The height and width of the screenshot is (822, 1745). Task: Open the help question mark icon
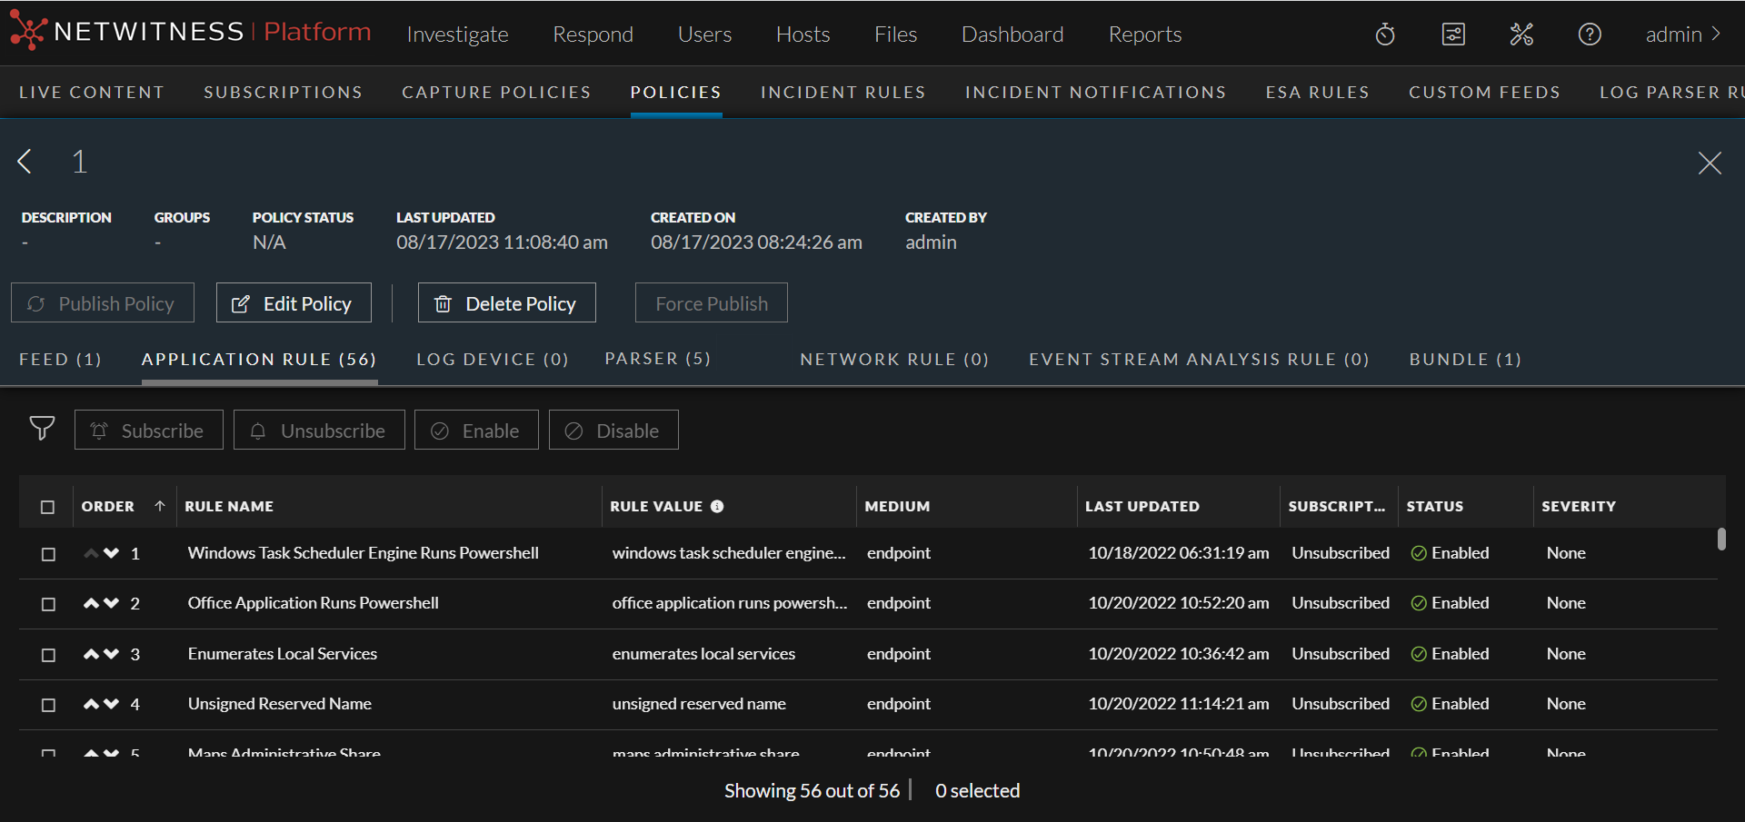point(1590,35)
